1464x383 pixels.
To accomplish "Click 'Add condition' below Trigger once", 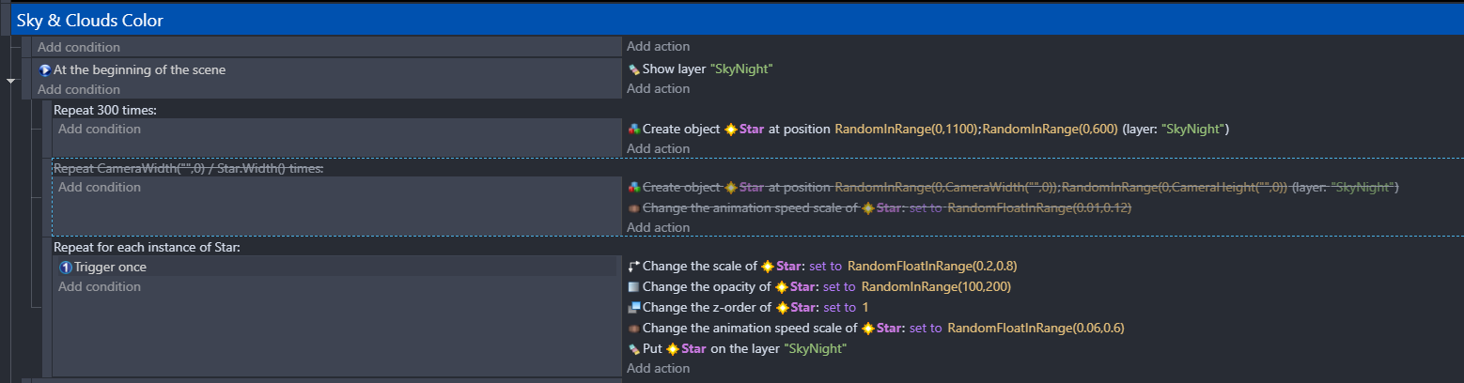I will [x=99, y=287].
